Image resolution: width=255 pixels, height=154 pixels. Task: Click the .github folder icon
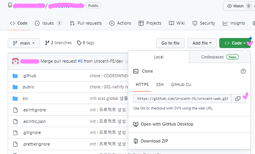(15, 76)
